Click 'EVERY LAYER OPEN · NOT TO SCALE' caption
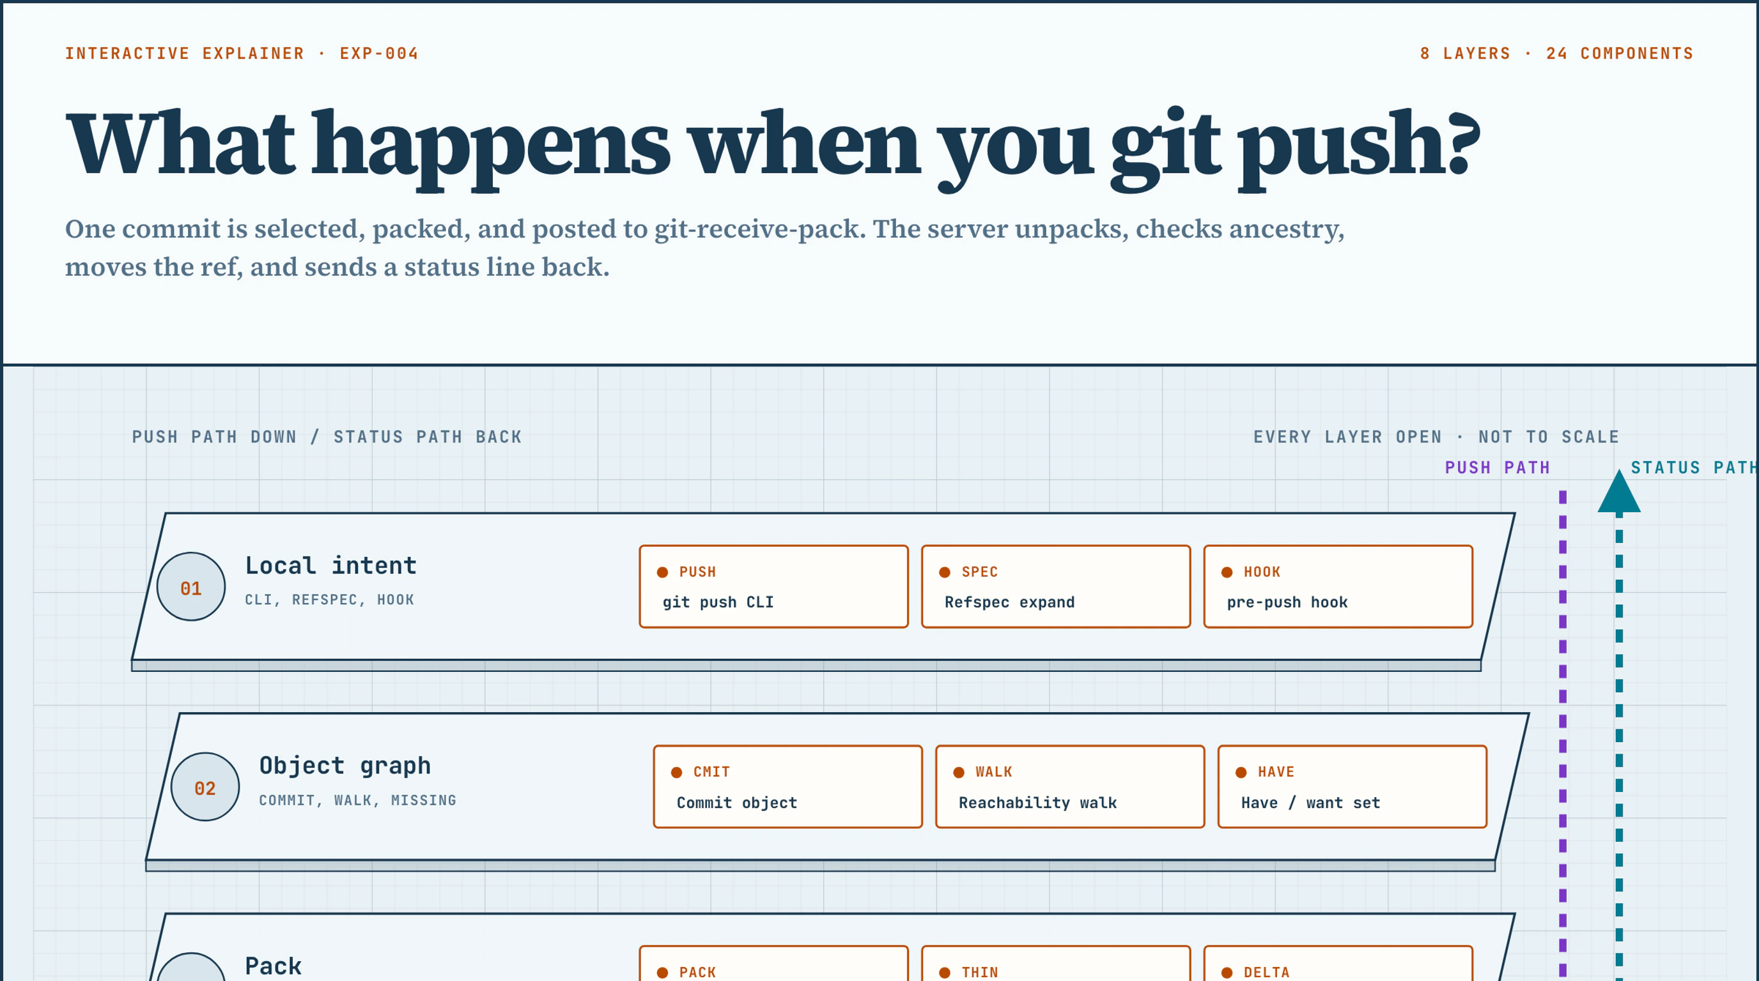1759x981 pixels. 1436,437
